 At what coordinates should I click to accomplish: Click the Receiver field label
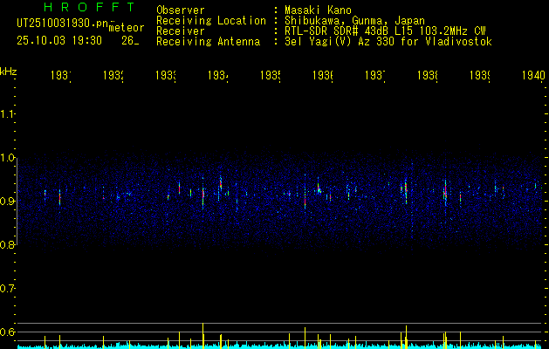pos(181,31)
